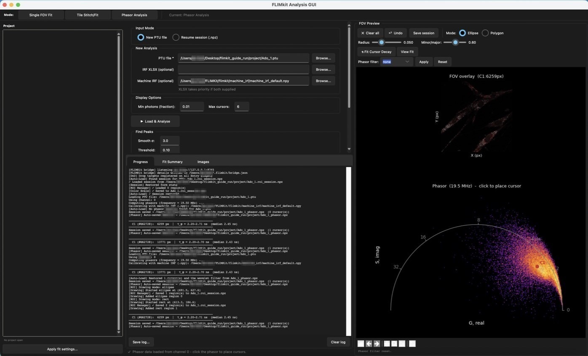The image size is (588, 356).
Task: Open Apply fit settings...
Action: click(x=62, y=349)
